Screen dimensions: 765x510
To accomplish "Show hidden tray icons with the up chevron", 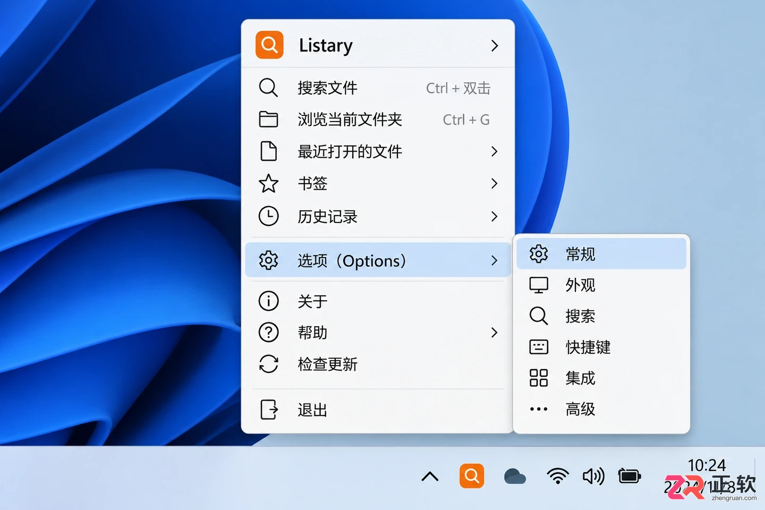I will point(430,477).
